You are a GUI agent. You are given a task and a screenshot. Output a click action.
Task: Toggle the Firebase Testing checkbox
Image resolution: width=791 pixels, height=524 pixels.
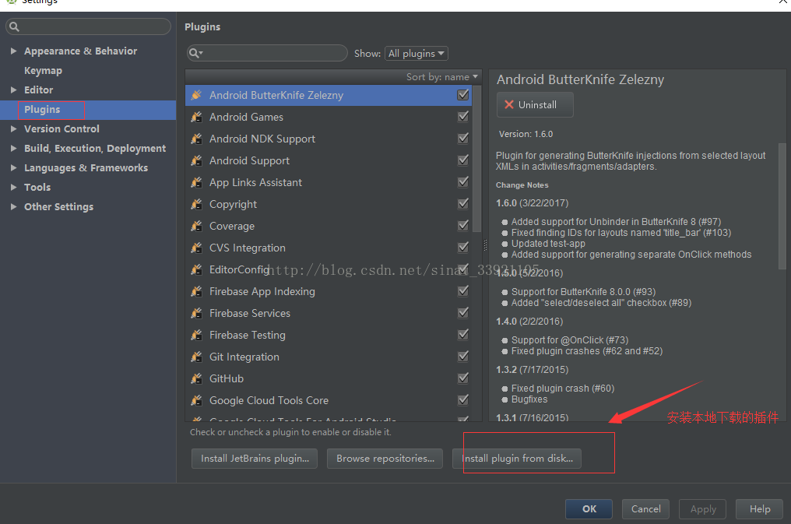coord(462,334)
